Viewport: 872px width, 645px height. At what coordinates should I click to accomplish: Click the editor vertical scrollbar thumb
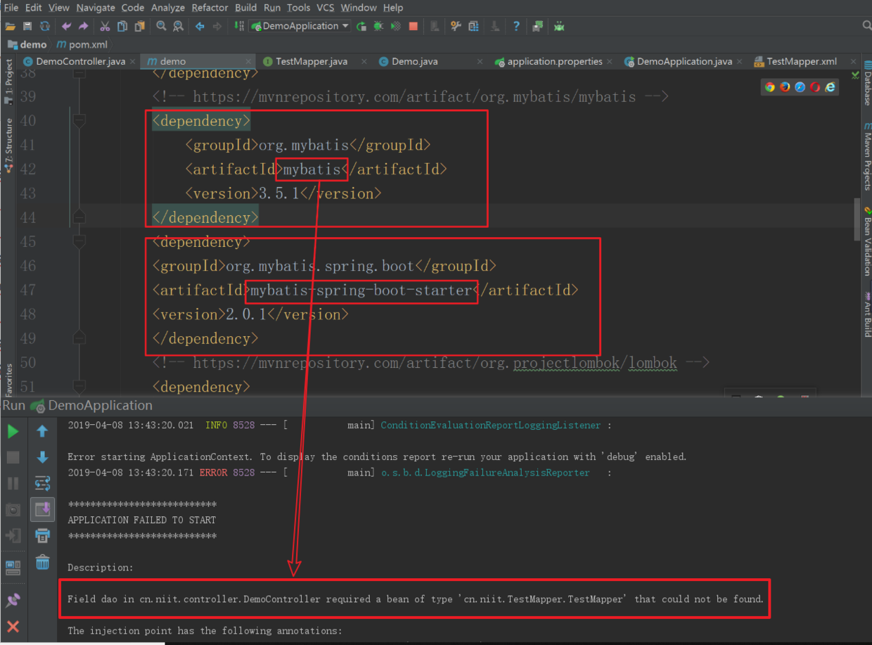pyautogui.click(x=857, y=219)
